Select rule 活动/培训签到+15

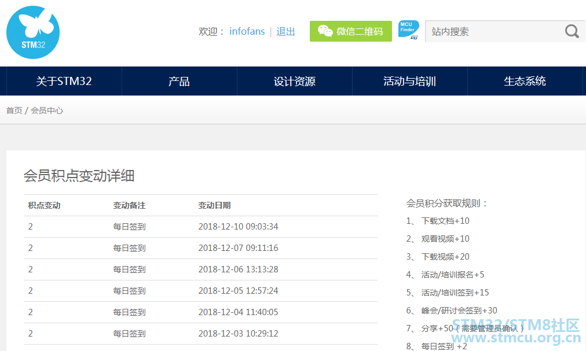pos(455,293)
